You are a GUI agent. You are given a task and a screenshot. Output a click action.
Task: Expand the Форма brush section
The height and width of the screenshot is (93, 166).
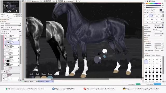click(x=146, y=37)
